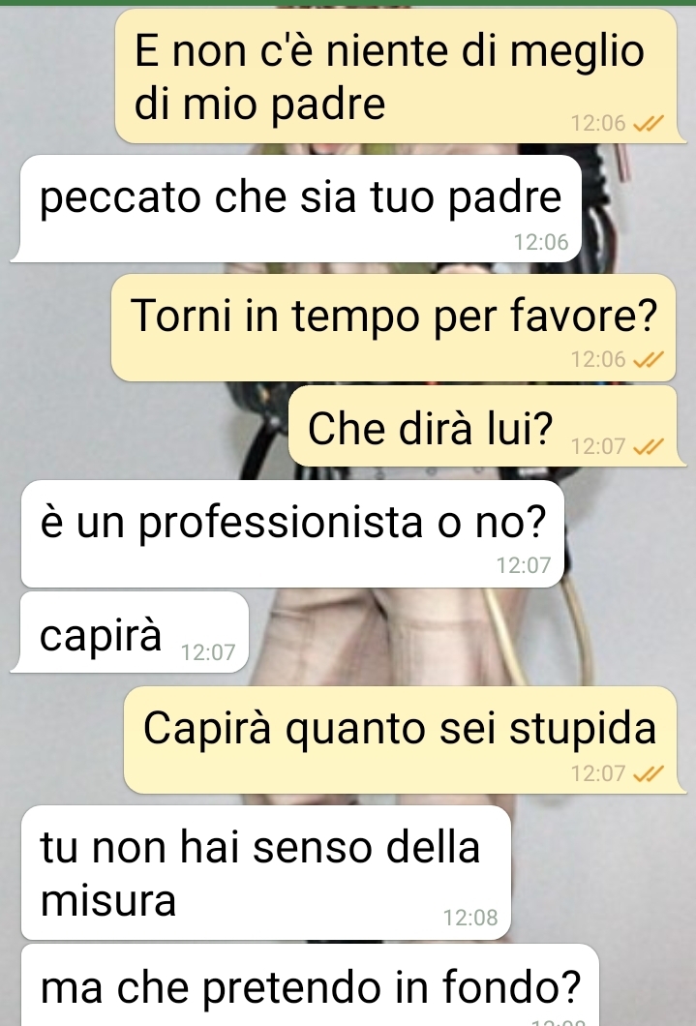Tap the short 'capirà' message bubble
Image resolution: width=696 pixels, height=1026 pixels.
click(x=130, y=632)
